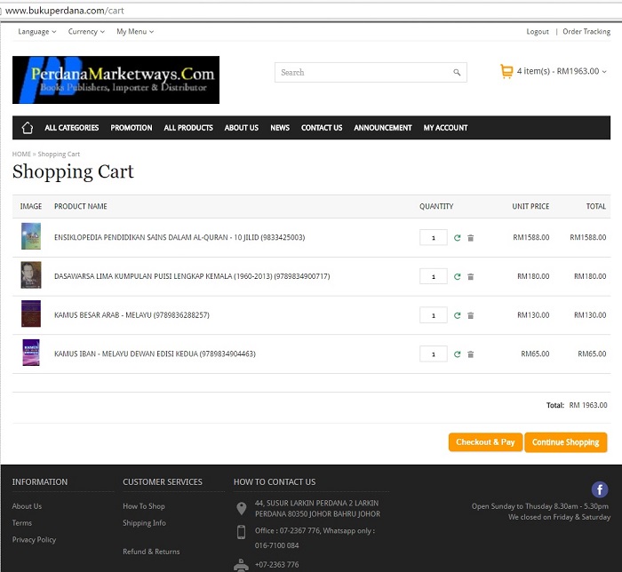Open the Dasawarsa Lima Kumpulan Puisi product link
The height and width of the screenshot is (572, 622).
[x=192, y=276]
